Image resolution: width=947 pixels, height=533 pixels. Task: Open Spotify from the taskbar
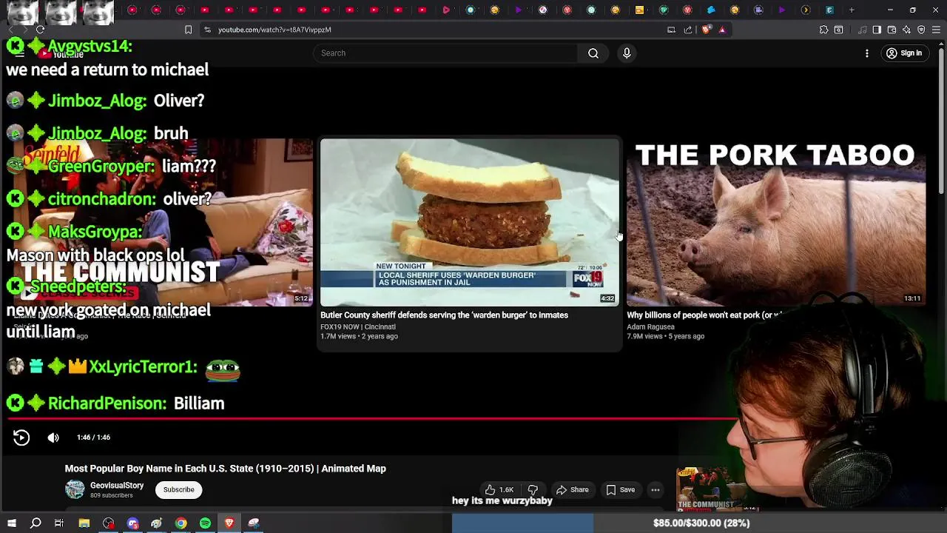tap(205, 523)
